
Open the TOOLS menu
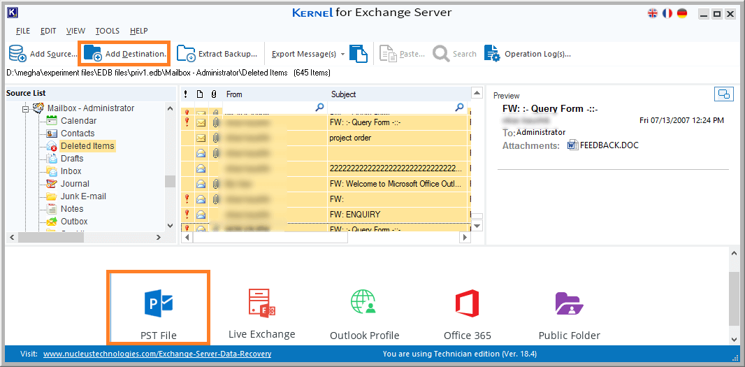[108, 31]
